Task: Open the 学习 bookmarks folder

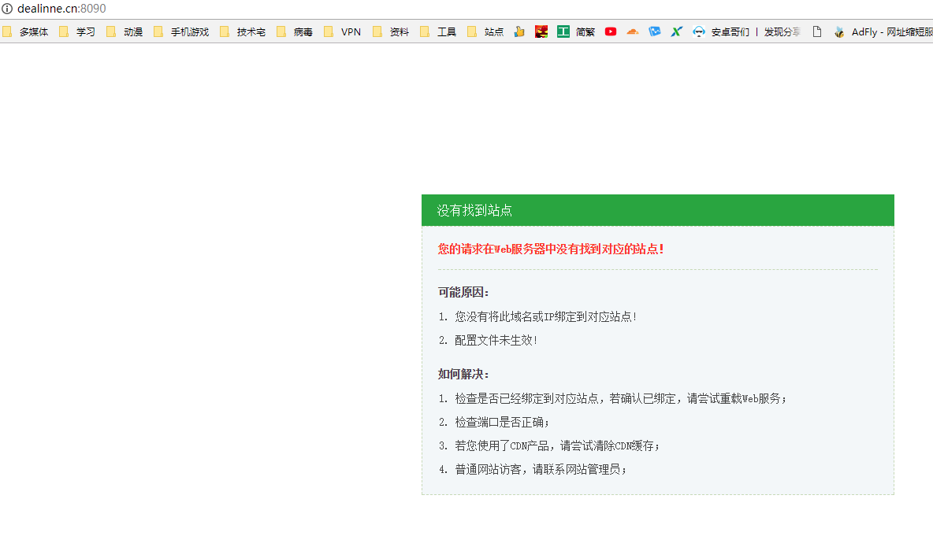Action: 78,32
